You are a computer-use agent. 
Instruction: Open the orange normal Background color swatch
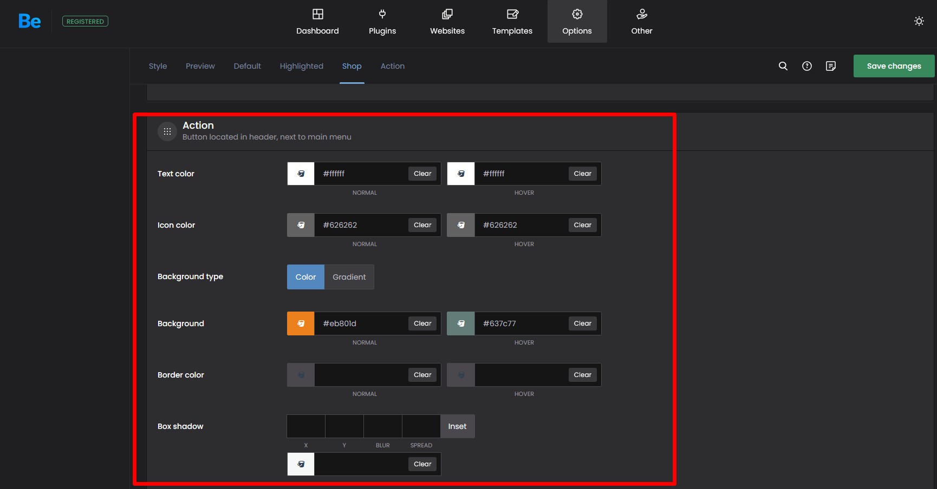(301, 323)
